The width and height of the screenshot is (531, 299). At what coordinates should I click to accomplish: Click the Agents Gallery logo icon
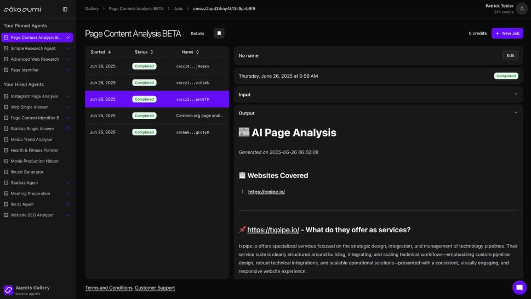pos(8,290)
